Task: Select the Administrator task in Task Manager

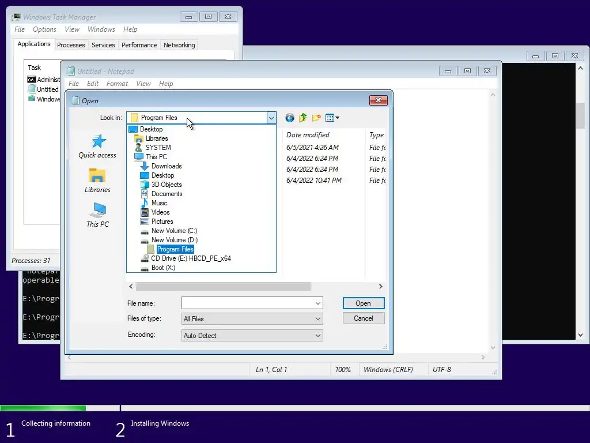Action: pos(44,80)
